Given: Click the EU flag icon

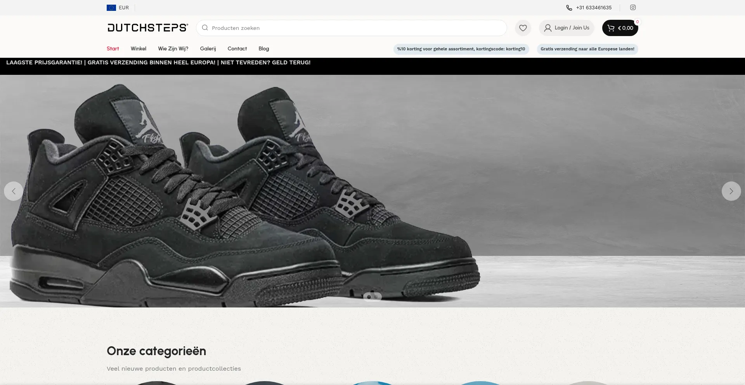Looking at the screenshot, I should point(111,8).
